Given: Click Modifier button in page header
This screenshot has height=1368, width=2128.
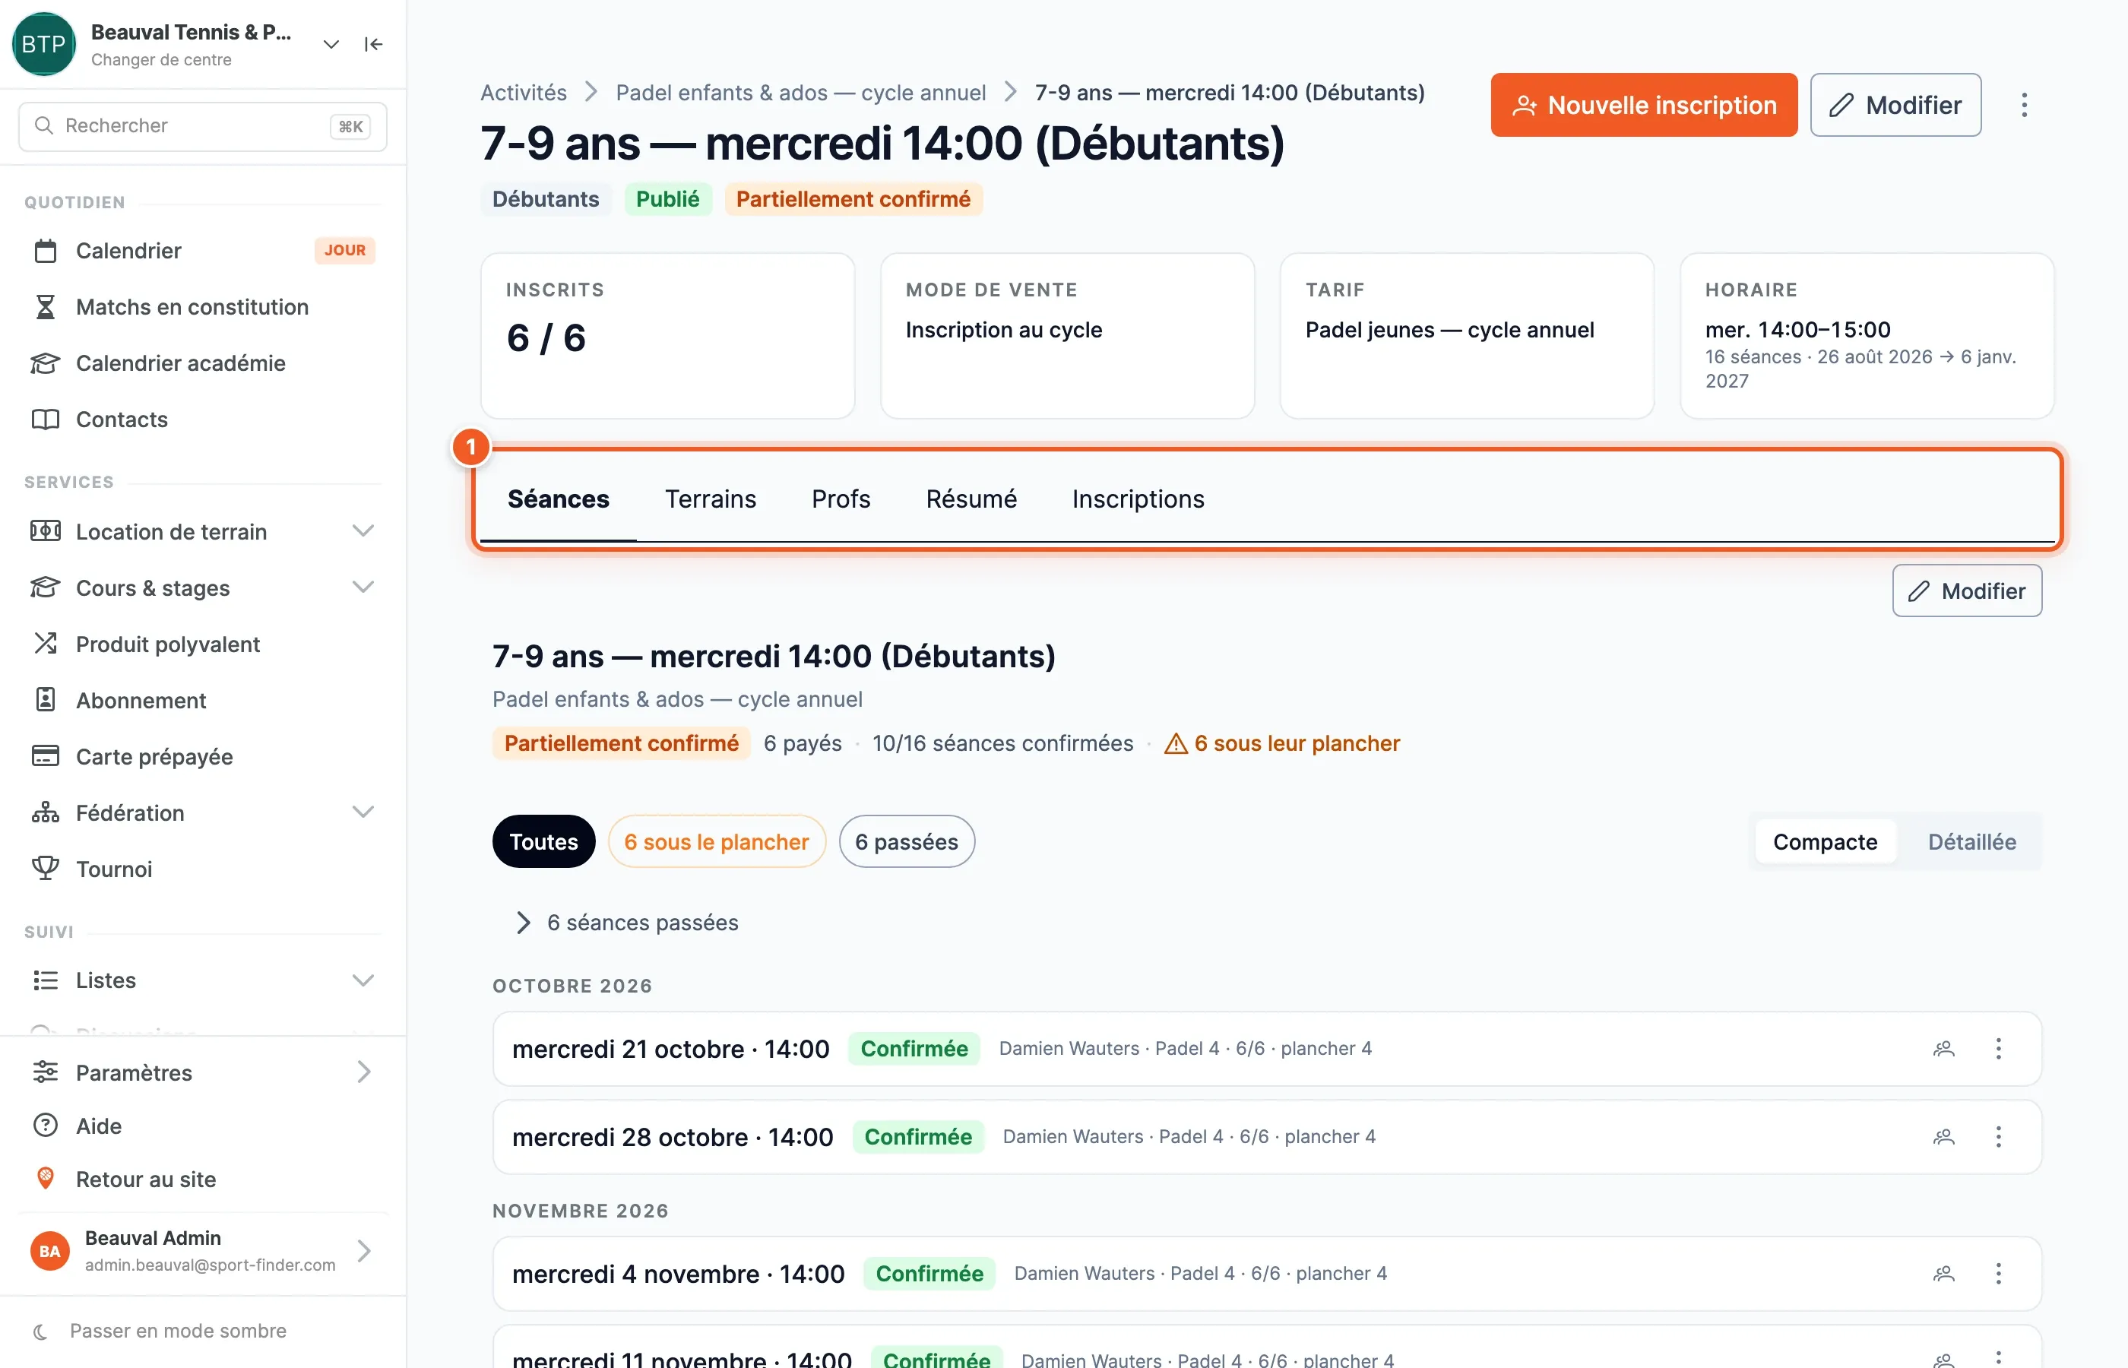Looking at the screenshot, I should pyautogui.click(x=1895, y=105).
